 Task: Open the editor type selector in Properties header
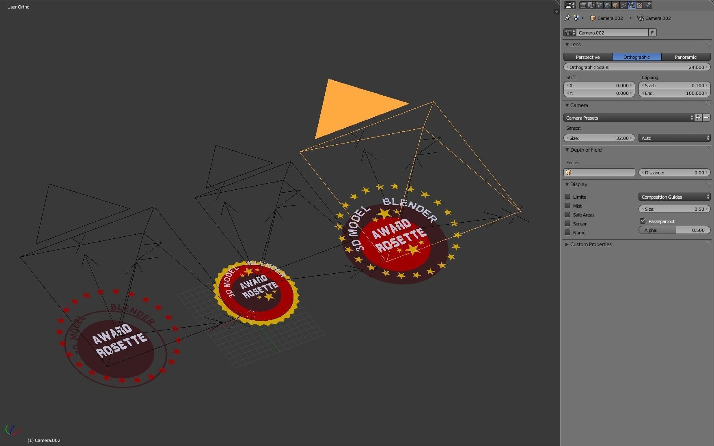pos(570,5)
